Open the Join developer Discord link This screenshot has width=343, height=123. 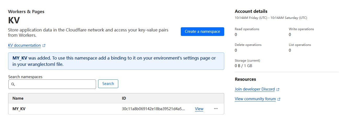pos(255,89)
